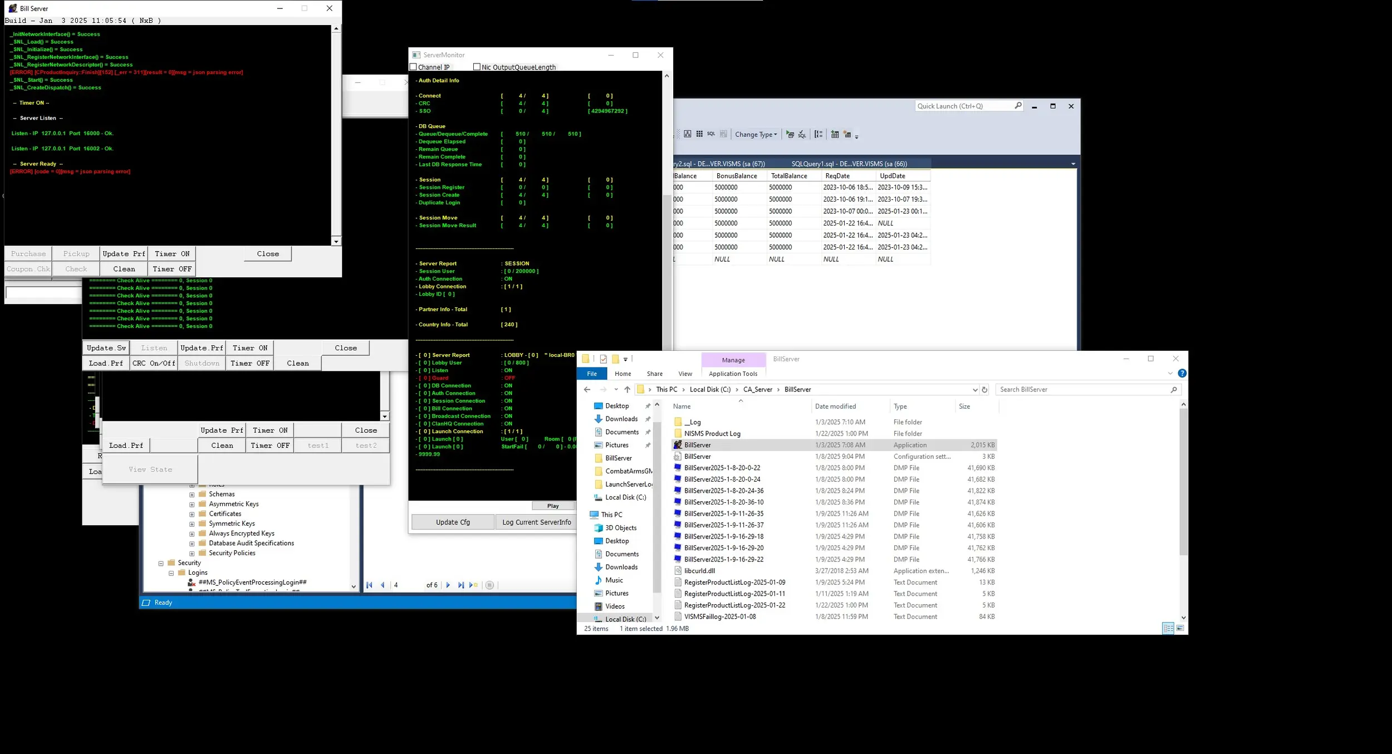Navigate up one folder level

[x=628, y=390]
